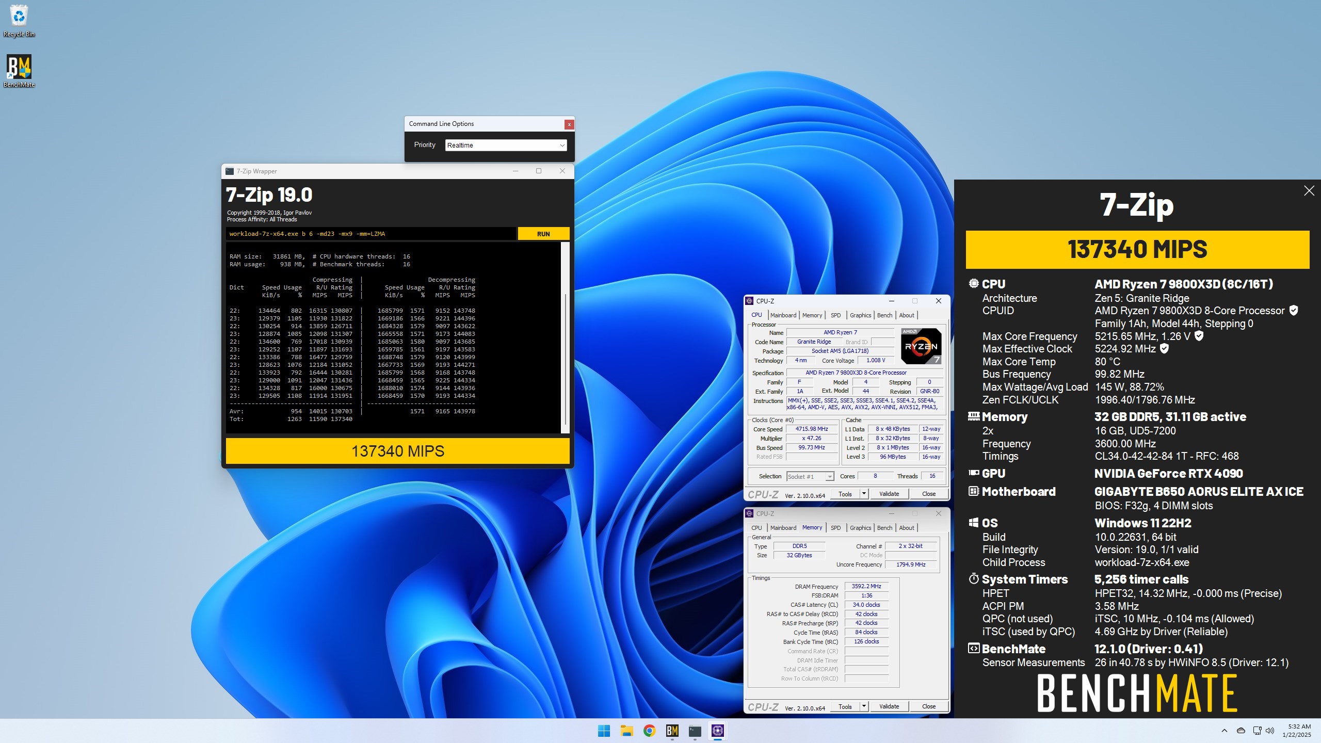Image resolution: width=1321 pixels, height=743 pixels.
Task: Open SPD tab in upper CPU-Z
Action: (x=835, y=315)
